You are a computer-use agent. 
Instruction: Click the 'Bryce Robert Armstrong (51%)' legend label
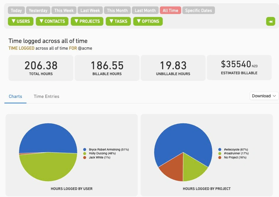[x=109, y=150]
